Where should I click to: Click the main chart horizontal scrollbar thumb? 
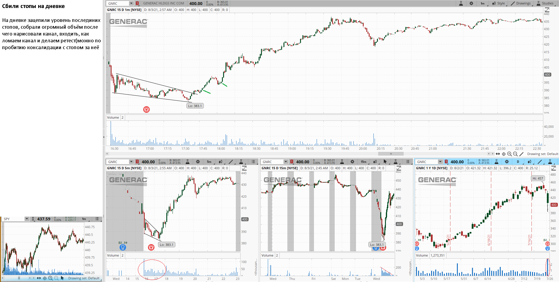(x=391, y=154)
